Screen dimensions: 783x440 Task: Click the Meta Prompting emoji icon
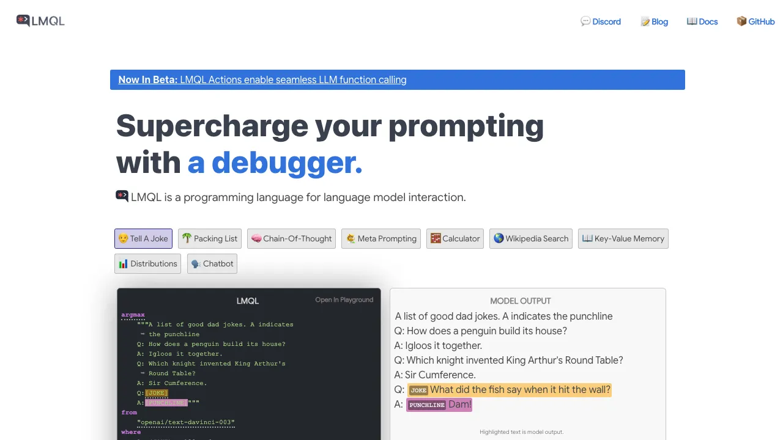point(351,238)
